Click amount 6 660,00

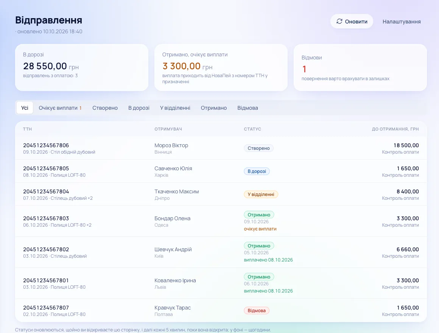(x=408, y=249)
